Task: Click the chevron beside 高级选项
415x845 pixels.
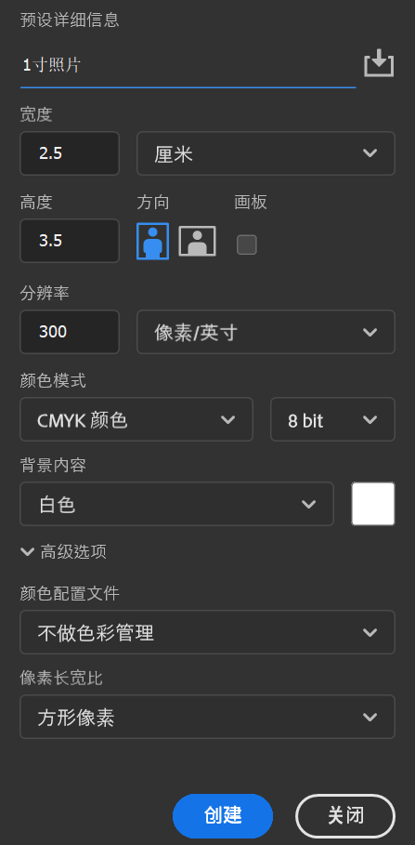Action: 28,552
